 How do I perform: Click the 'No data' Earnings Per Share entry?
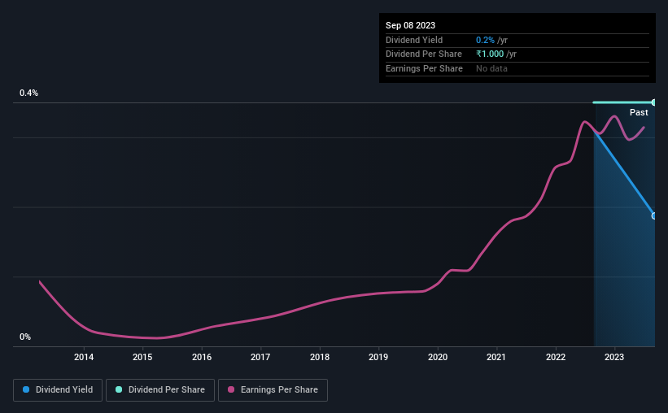[491, 68]
